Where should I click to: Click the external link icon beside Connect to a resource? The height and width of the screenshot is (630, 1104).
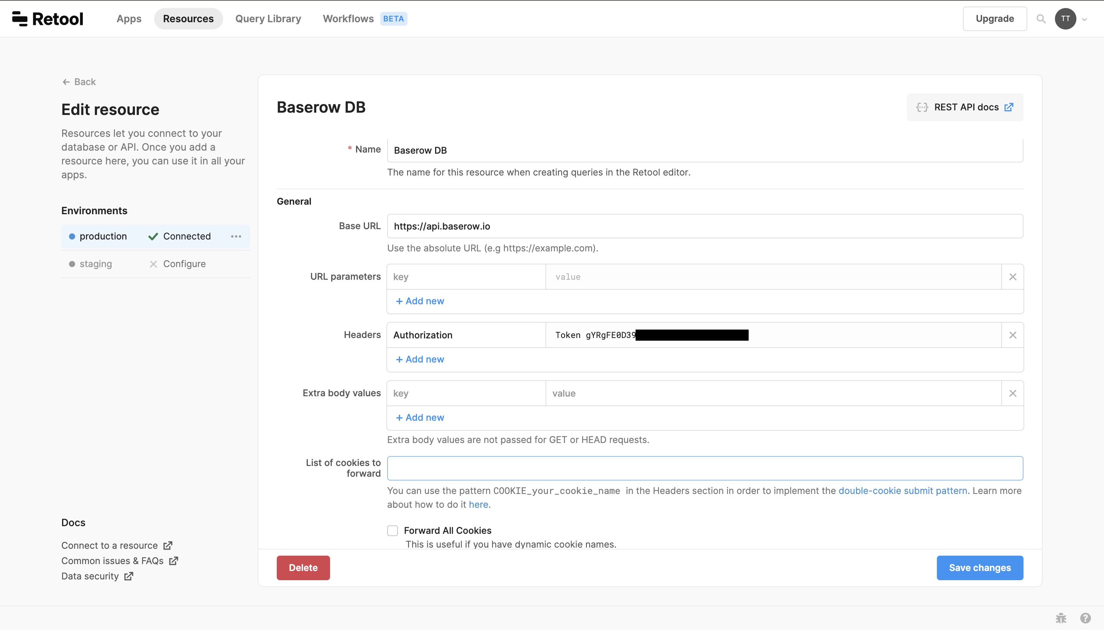pos(168,545)
